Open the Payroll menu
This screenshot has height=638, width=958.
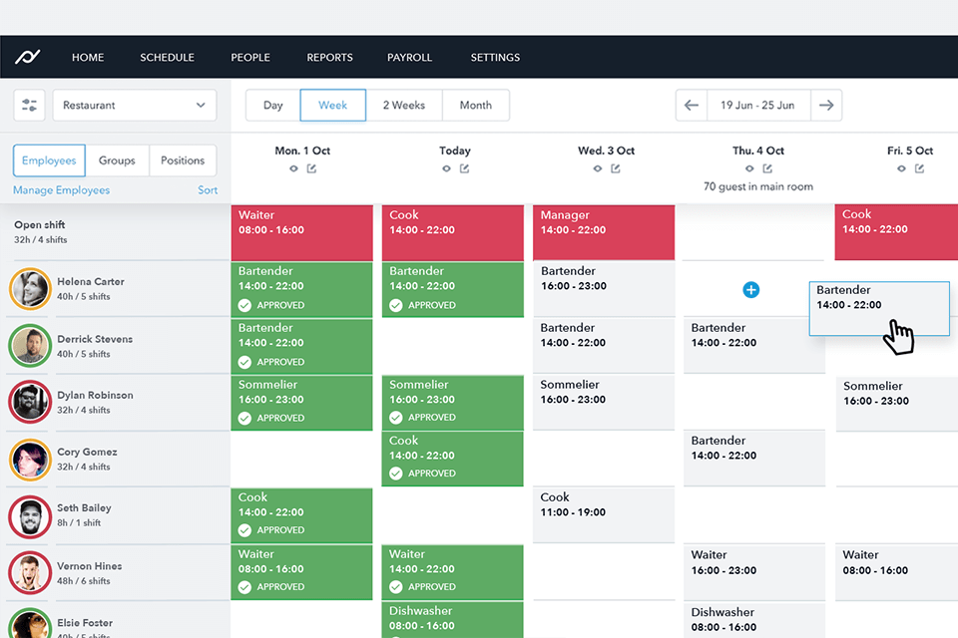tap(409, 57)
